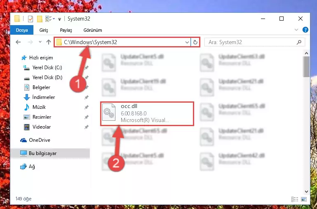Select OneDrive in the navigation pane
The height and width of the screenshot is (209, 317).
40,140
